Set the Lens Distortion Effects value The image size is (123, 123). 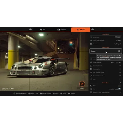(x=120, y=72)
